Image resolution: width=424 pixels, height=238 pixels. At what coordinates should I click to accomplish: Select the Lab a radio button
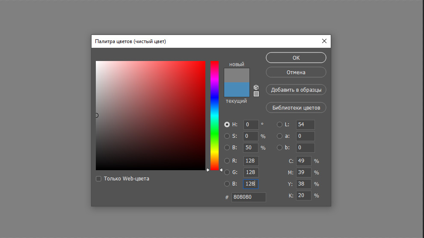280,136
